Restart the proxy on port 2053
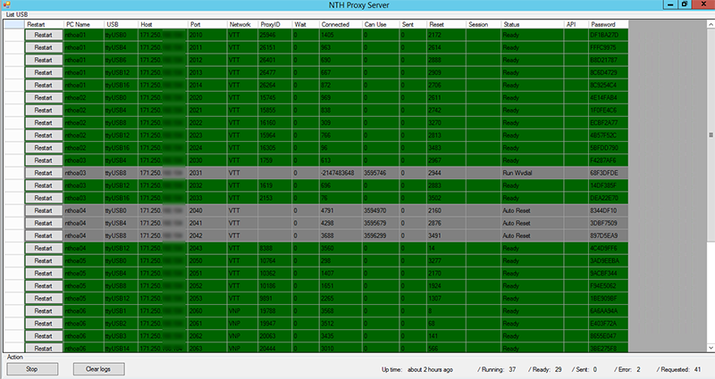 tap(43, 299)
